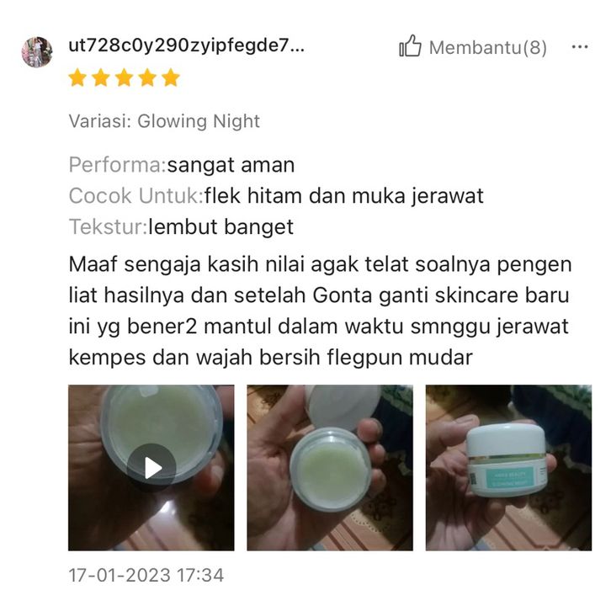Click the 'Tekstur:' label
The image size is (611, 611).
coord(109,226)
